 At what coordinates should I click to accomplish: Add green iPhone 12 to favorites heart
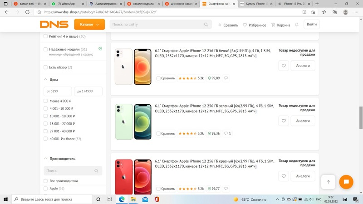coord(284,121)
